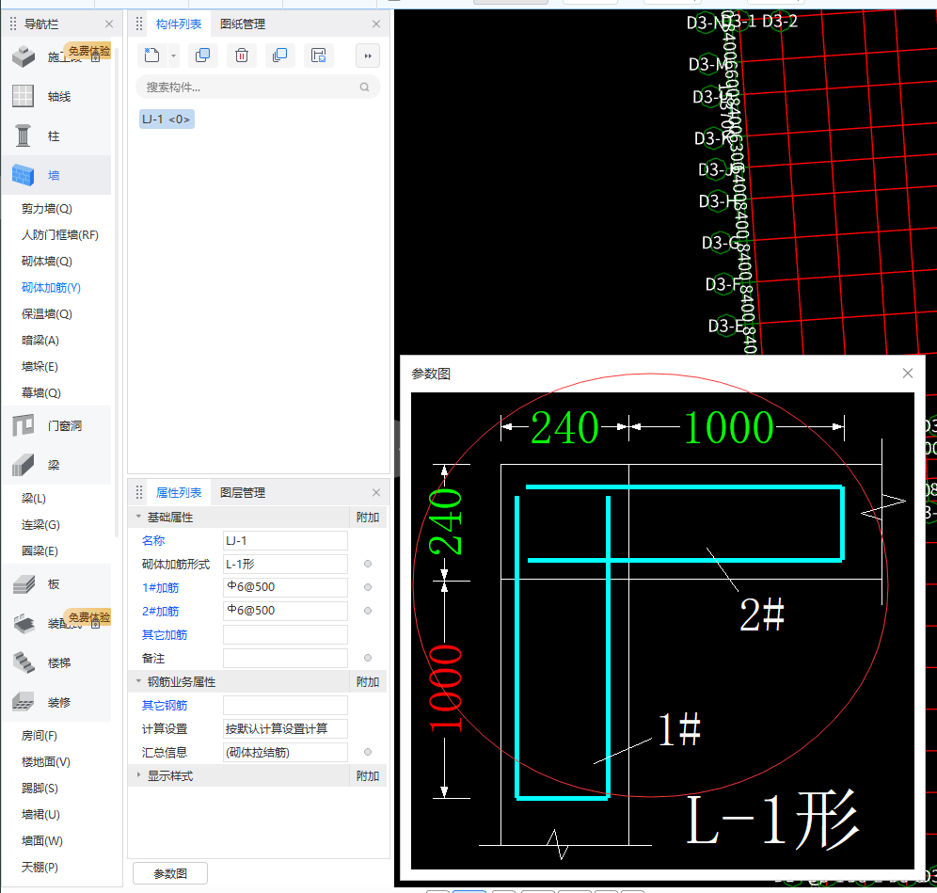Open the 板 slab category
Image resolution: width=937 pixels, height=893 pixels.
[x=56, y=584]
